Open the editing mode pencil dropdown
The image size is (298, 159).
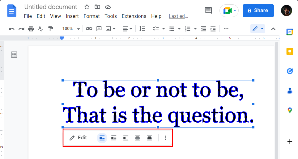[x=258, y=29]
